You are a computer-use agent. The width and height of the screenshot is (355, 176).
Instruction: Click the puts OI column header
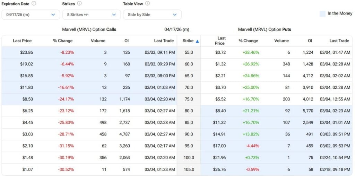310,41
